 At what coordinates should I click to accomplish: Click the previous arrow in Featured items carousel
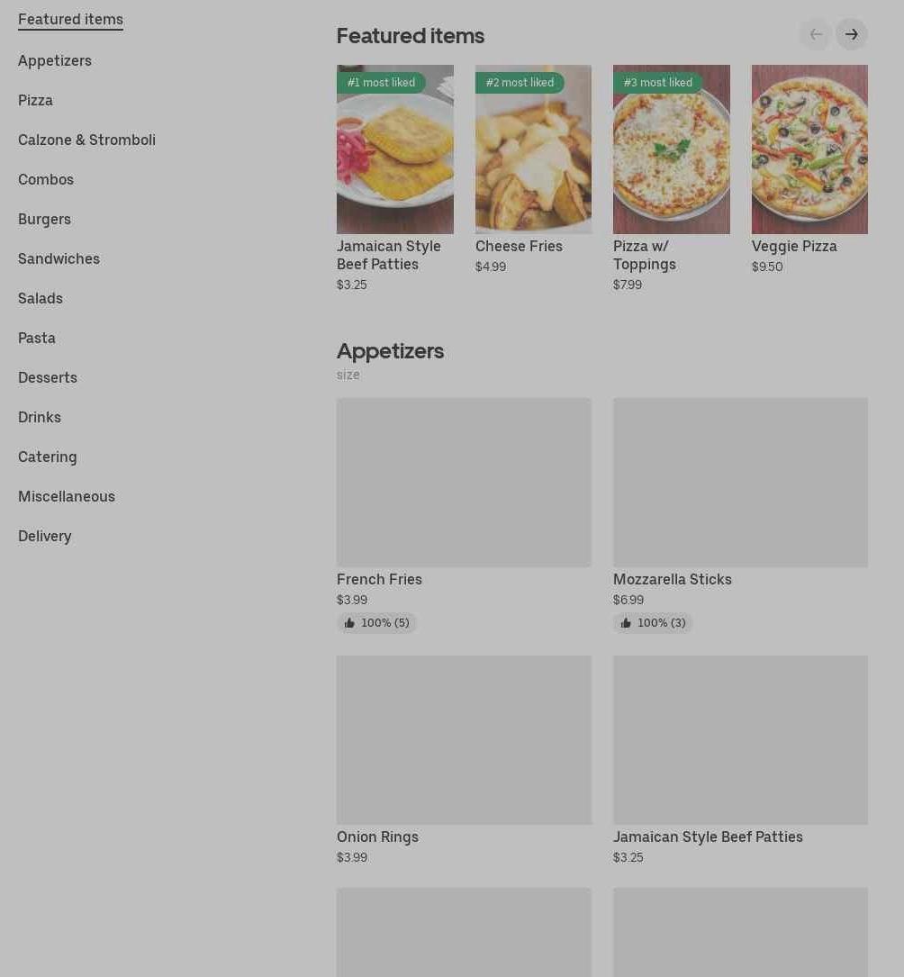[815, 34]
